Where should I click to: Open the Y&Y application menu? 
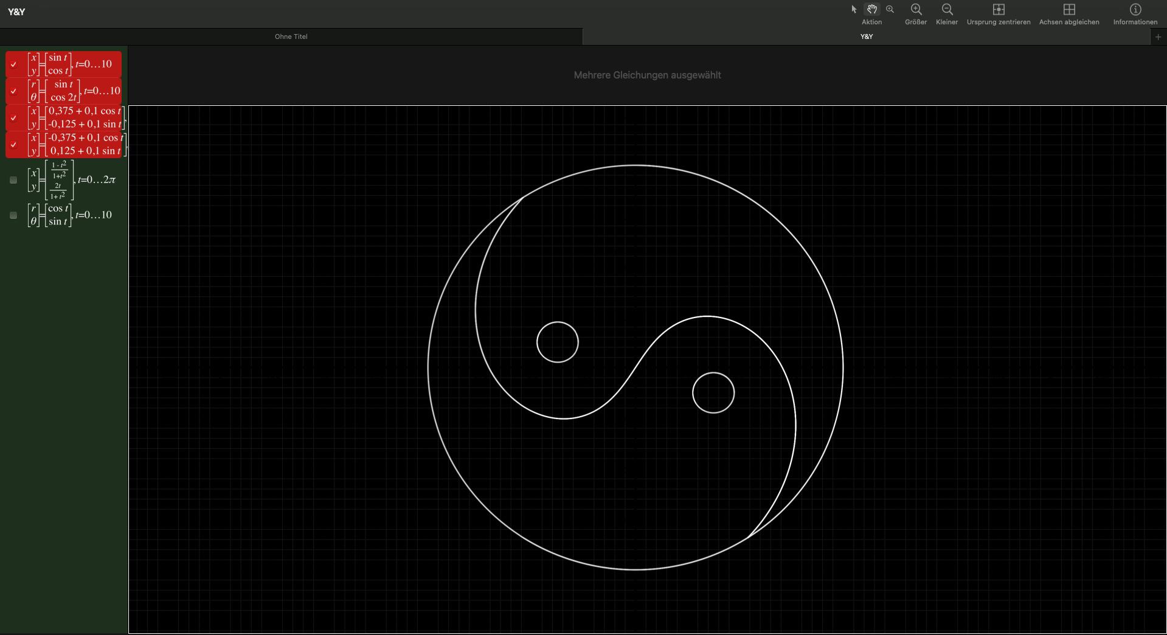click(16, 11)
